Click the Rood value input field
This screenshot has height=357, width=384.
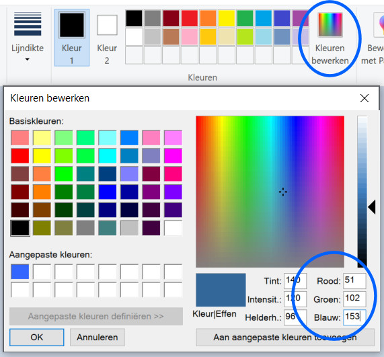(354, 280)
